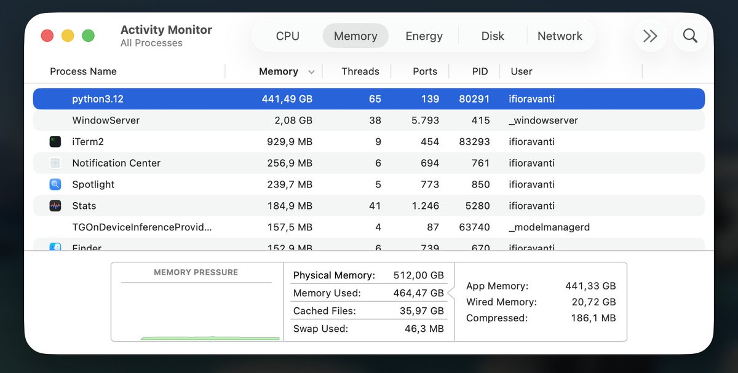Click the All Processes subtitle

coord(151,43)
